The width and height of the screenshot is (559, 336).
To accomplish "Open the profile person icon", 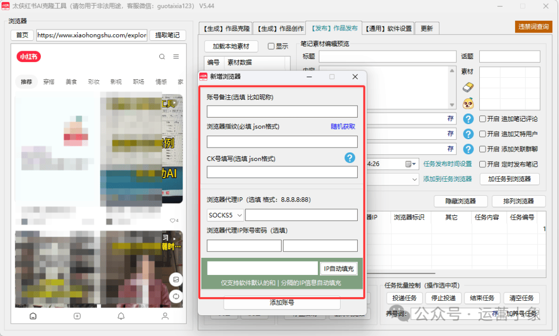I will [165, 316].
